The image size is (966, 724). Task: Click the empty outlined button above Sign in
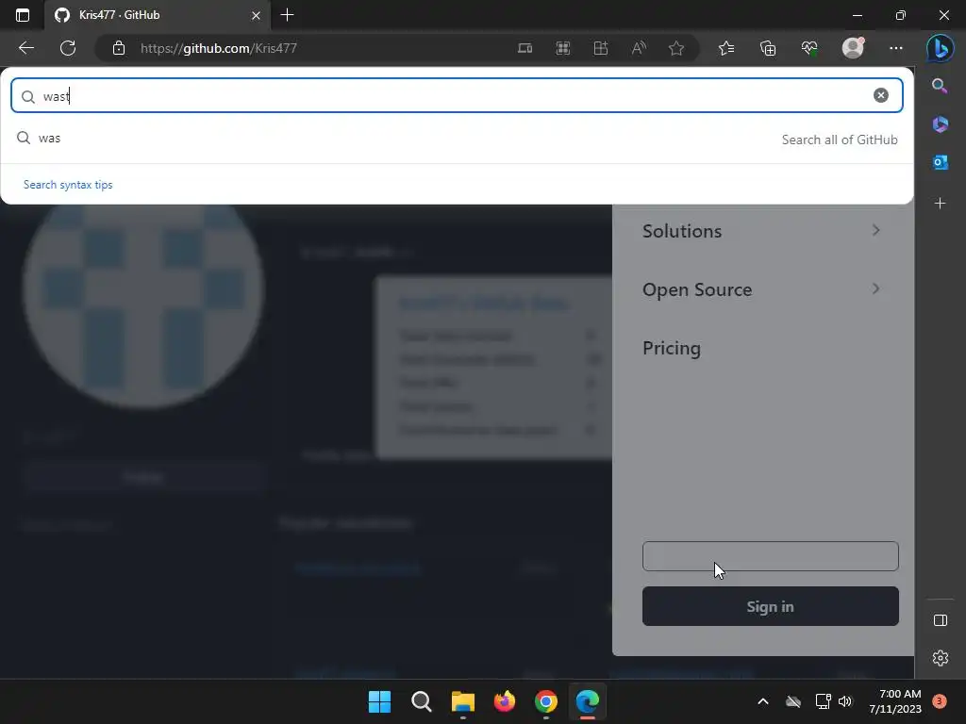pyautogui.click(x=770, y=556)
